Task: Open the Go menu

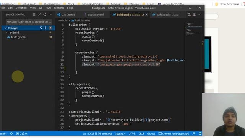Action: tap(41, 8)
